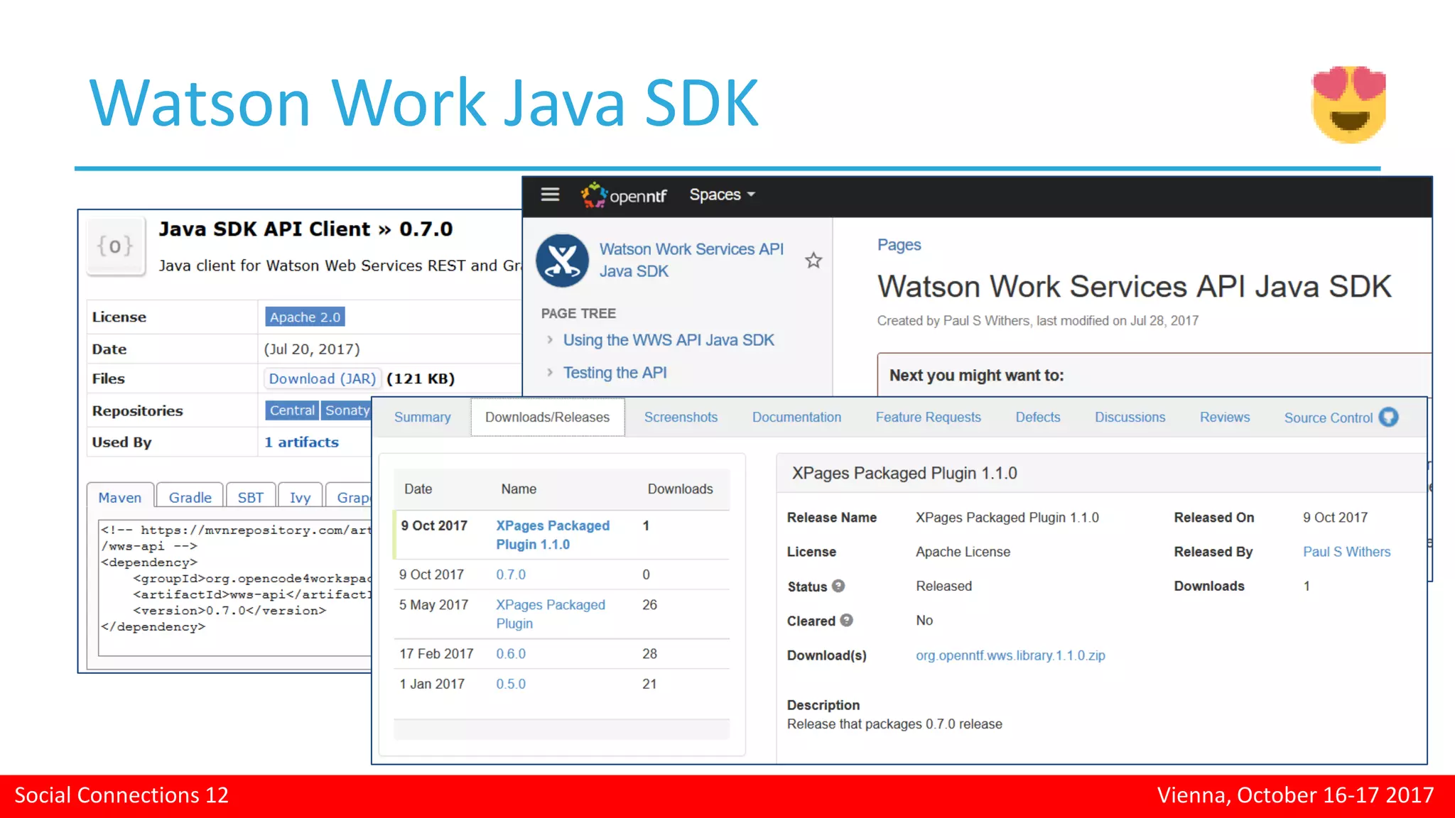1455x818 pixels.
Task: Click the GitHub icon next to Source Control
Action: tap(1388, 418)
